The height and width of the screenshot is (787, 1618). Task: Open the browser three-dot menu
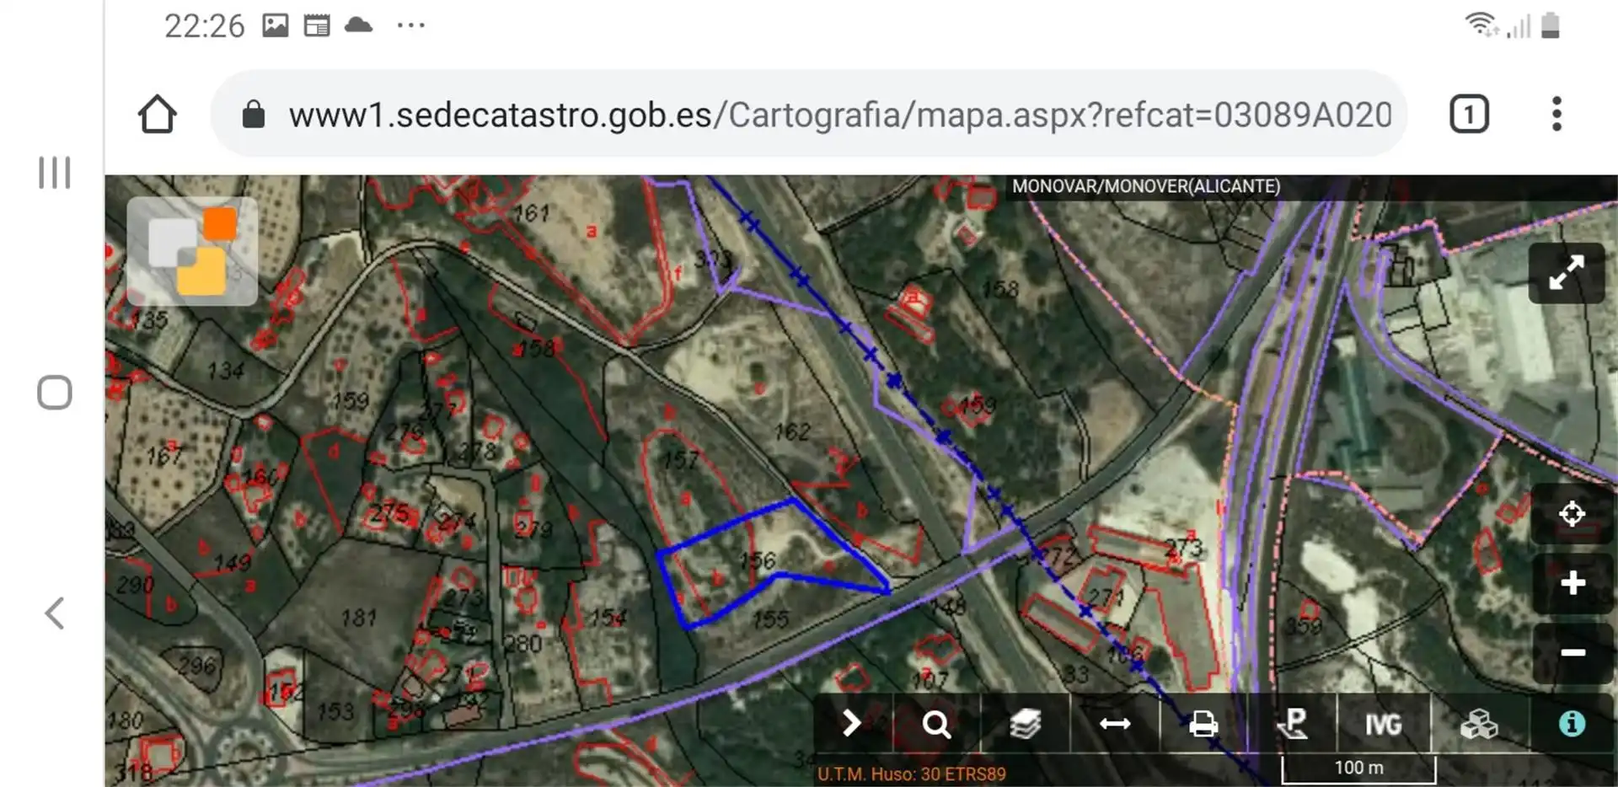click(x=1556, y=114)
